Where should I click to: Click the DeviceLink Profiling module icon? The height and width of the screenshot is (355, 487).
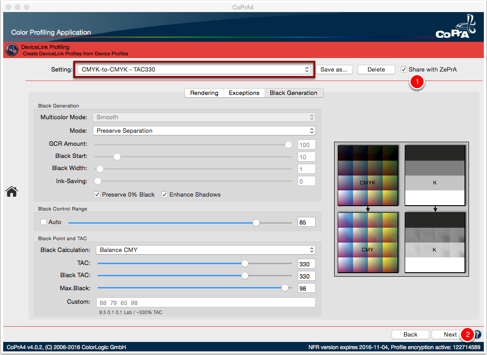pos(12,50)
